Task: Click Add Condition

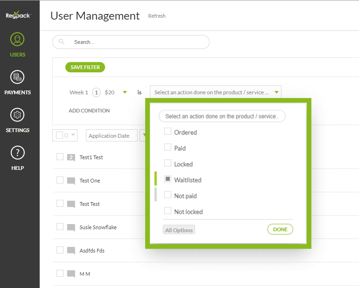Action: tap(89, 111)
